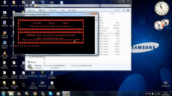Open the Adobe Photoshop folder on desktop
The image size is (172, 96).
[x=5, y=65]
